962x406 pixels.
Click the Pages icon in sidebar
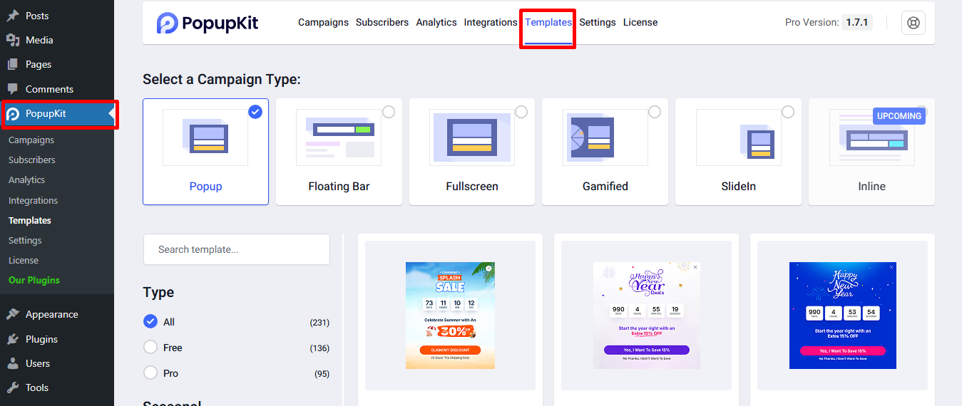pyautogui.click(x=13, y=64)
